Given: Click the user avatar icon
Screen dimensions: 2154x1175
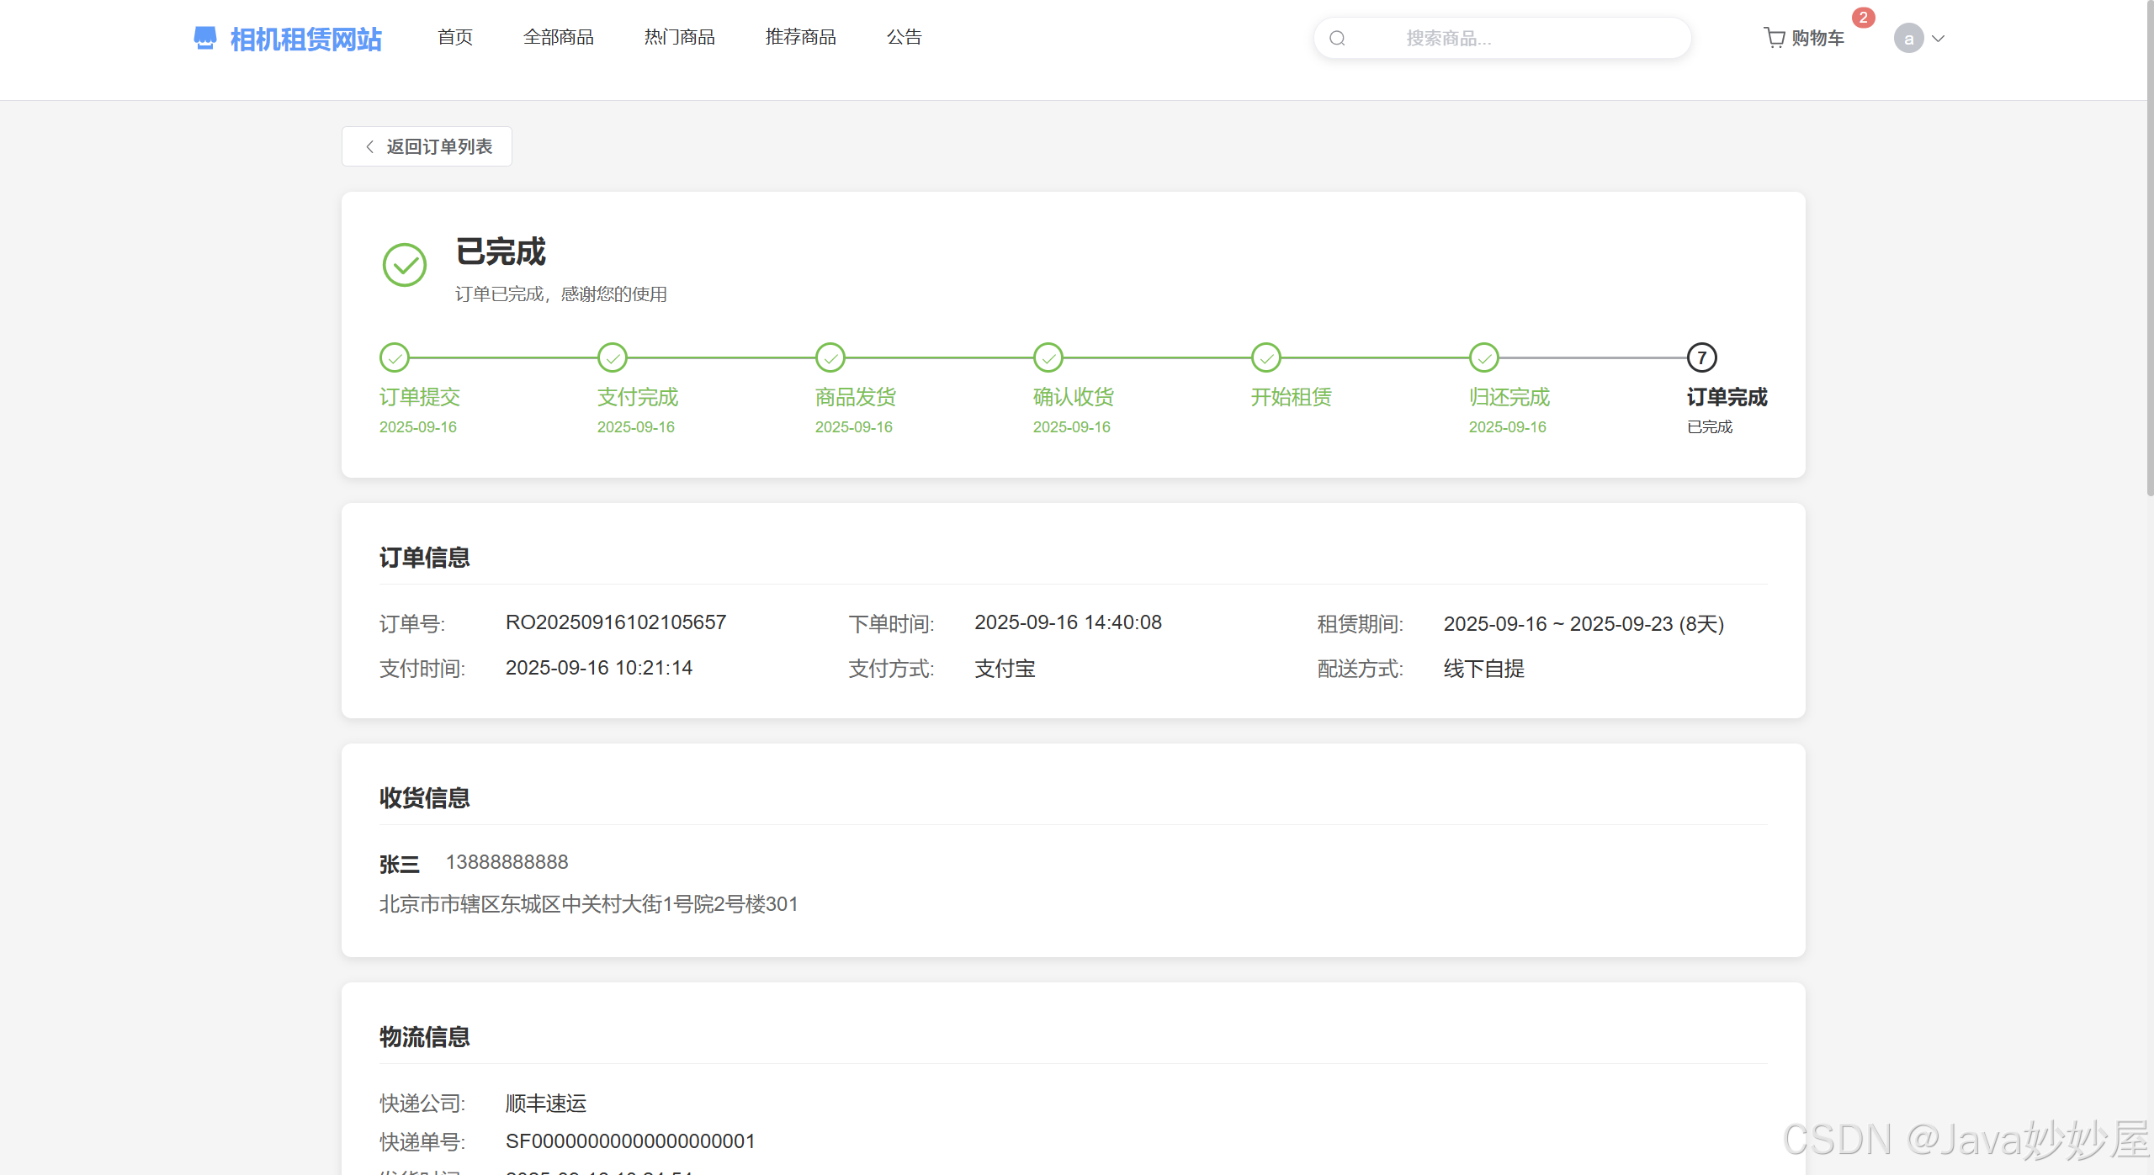Looking at the screenshot, I should 1908,39.
